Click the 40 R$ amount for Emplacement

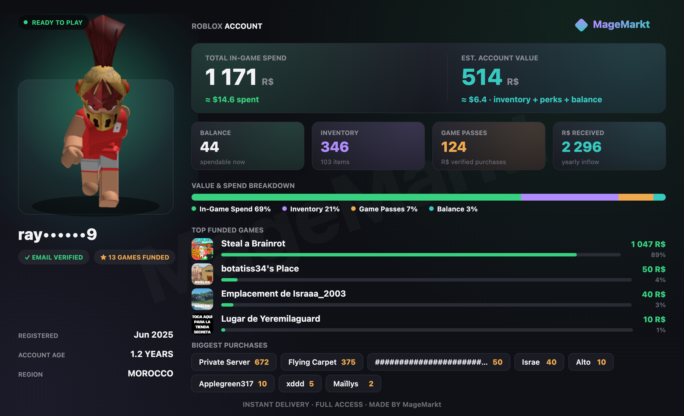[x=654, y=294]
